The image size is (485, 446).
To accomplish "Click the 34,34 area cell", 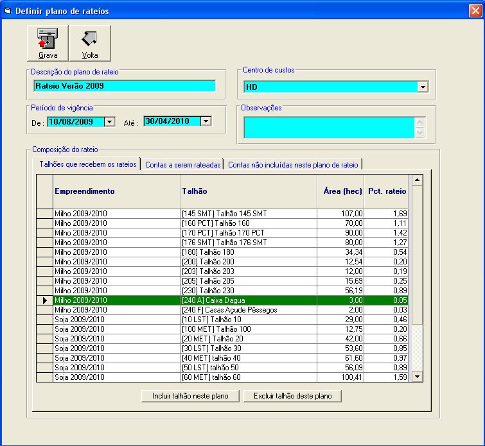I will tap(340, 252).
